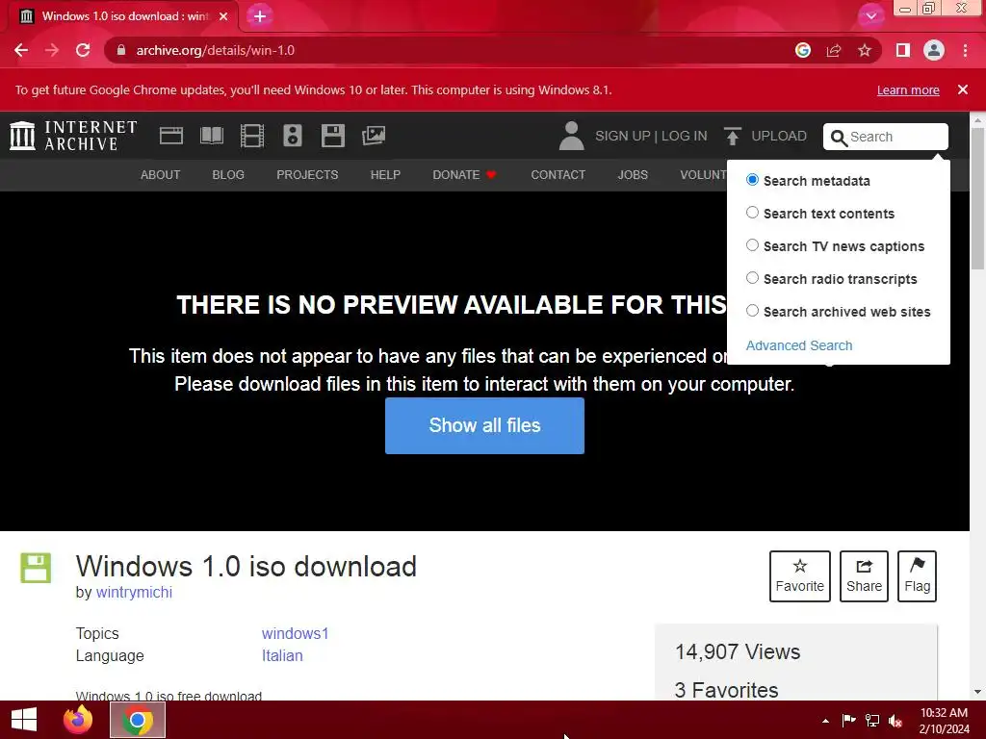Open the windows1 topic link
Image resolution: width=986 pixels, height=739 pixels.
295,633
